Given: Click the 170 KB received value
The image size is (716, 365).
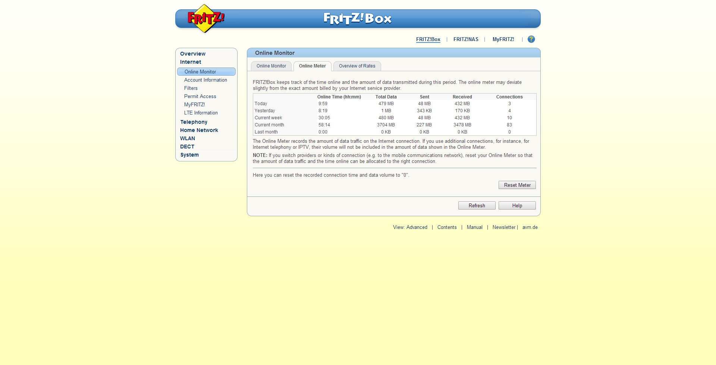Looking at the screenshot, I should coord(462,111).
